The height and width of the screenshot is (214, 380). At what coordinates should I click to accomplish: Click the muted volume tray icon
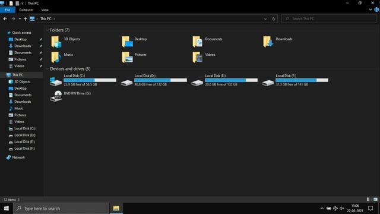click(x=342, y=209)
